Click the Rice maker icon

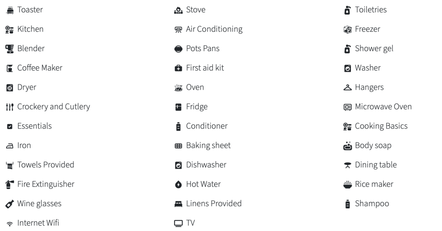(x=347, y=184)
